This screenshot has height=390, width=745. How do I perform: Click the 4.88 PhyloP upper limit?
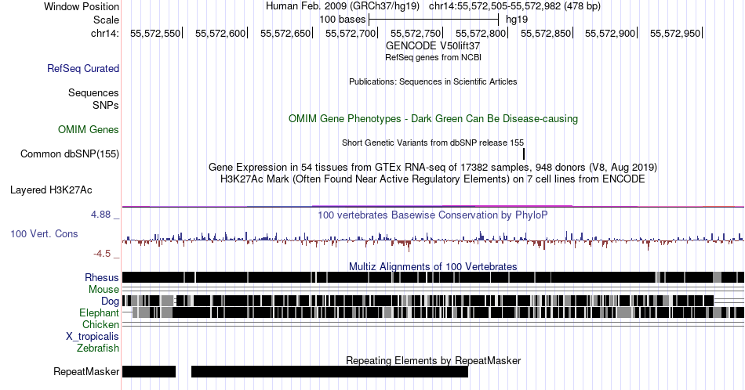pos(100,215)
